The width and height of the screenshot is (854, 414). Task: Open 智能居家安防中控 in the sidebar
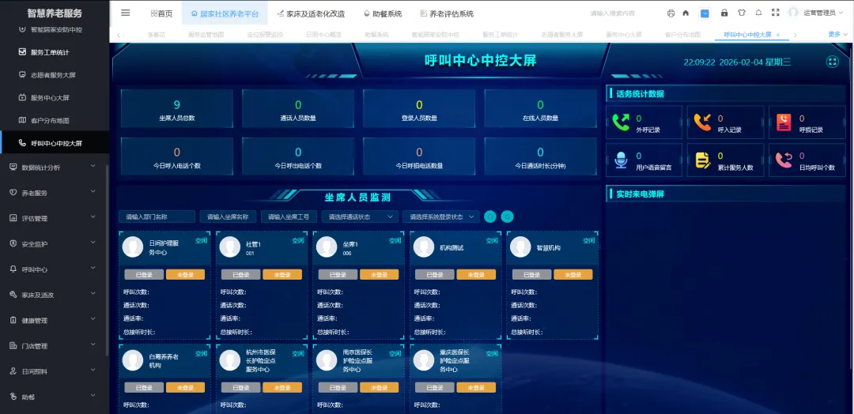coord(55,29)
